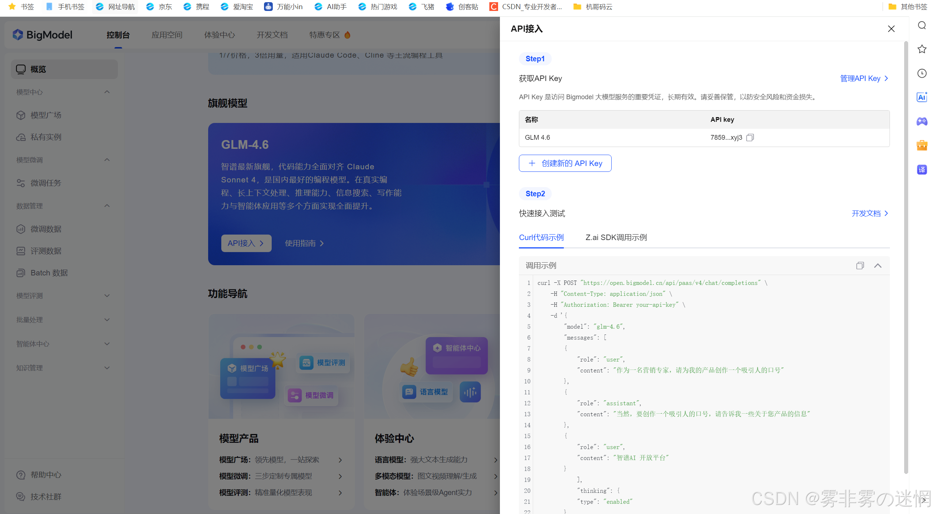Image resolution: width=933 pixels, height=514 pixels.
Task: Switch to Z.ai SDK调用示例 tab
Action: coord(616,237)
